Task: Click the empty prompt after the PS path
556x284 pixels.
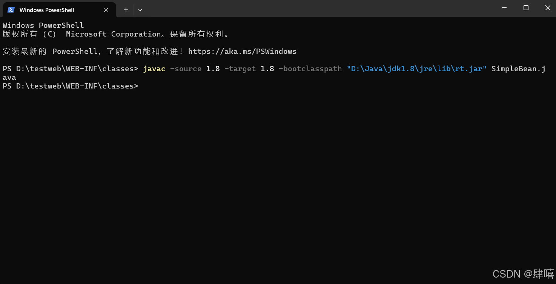Action: click(147, 86)
